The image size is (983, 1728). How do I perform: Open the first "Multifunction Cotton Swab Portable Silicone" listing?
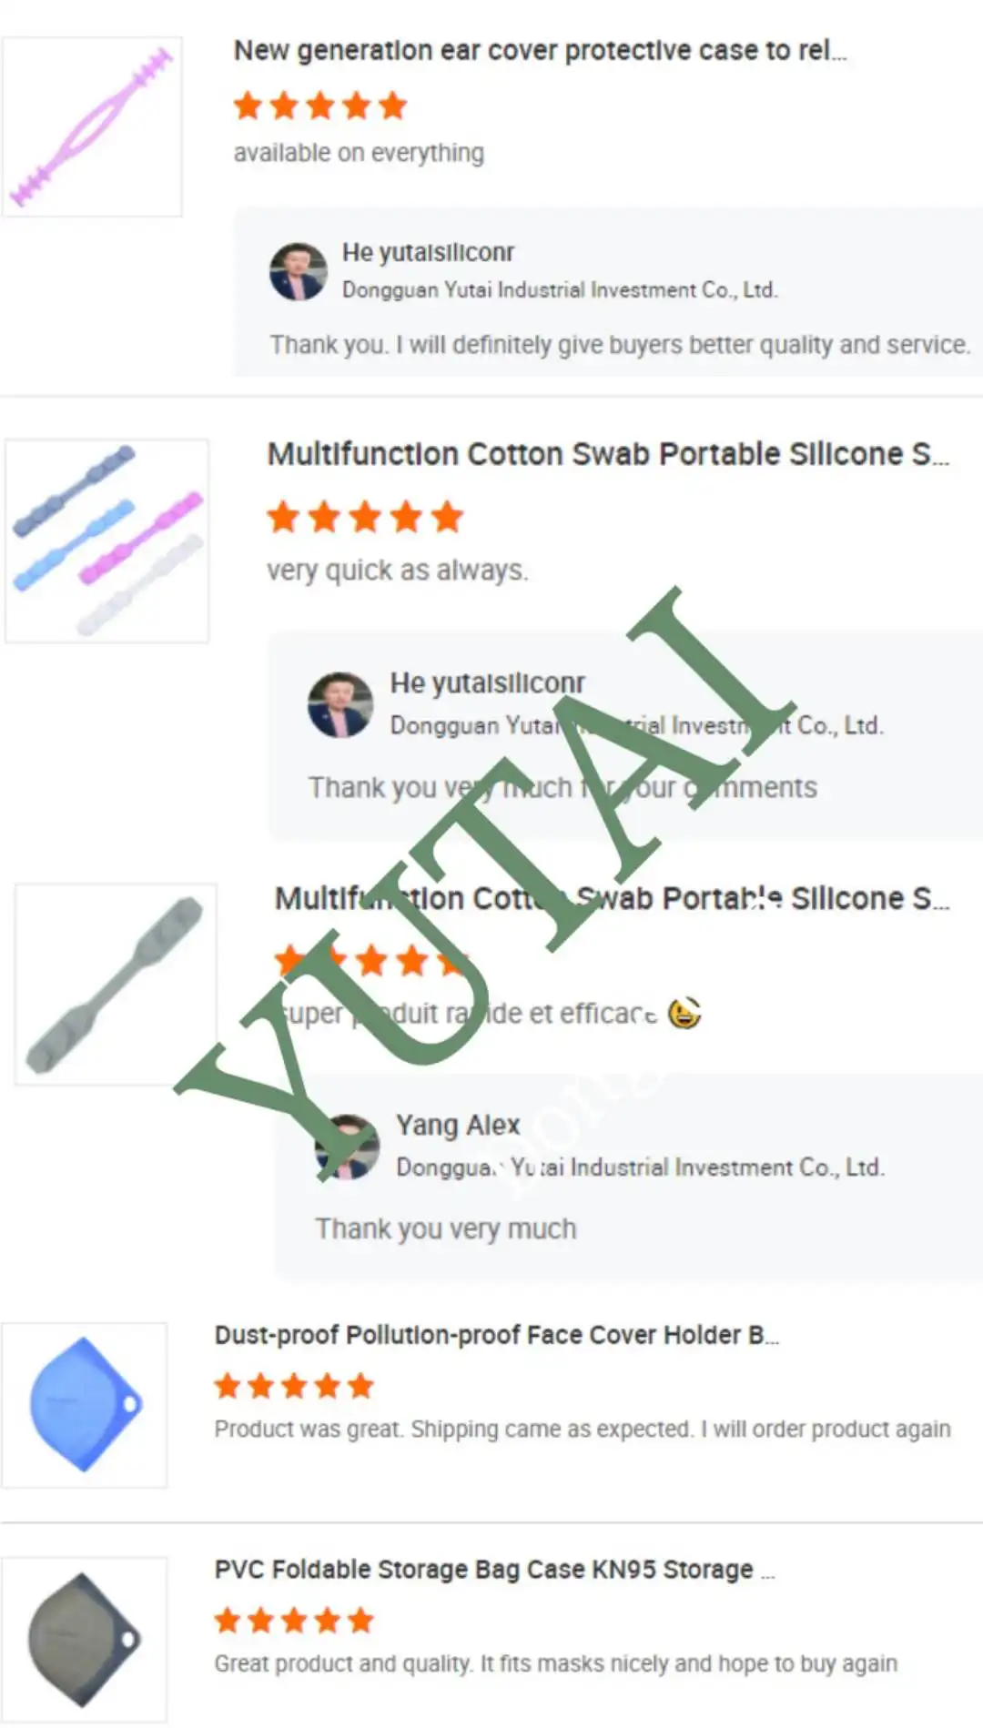(607, 454)
